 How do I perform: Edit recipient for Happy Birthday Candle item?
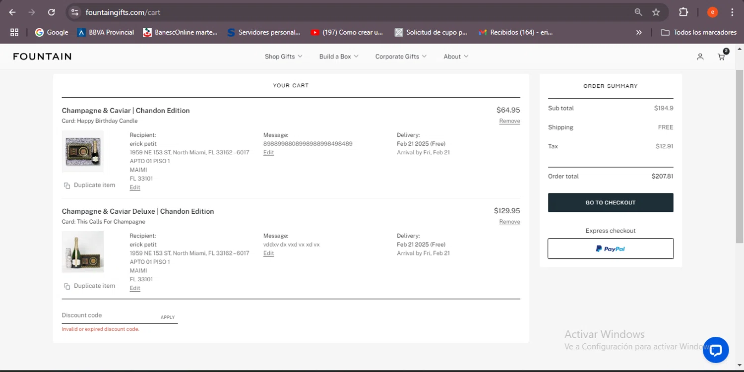135,187
